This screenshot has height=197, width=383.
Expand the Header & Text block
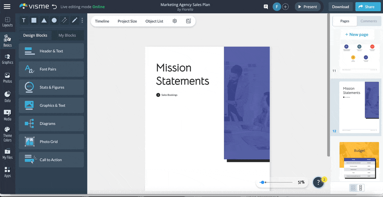pos(51,51)
